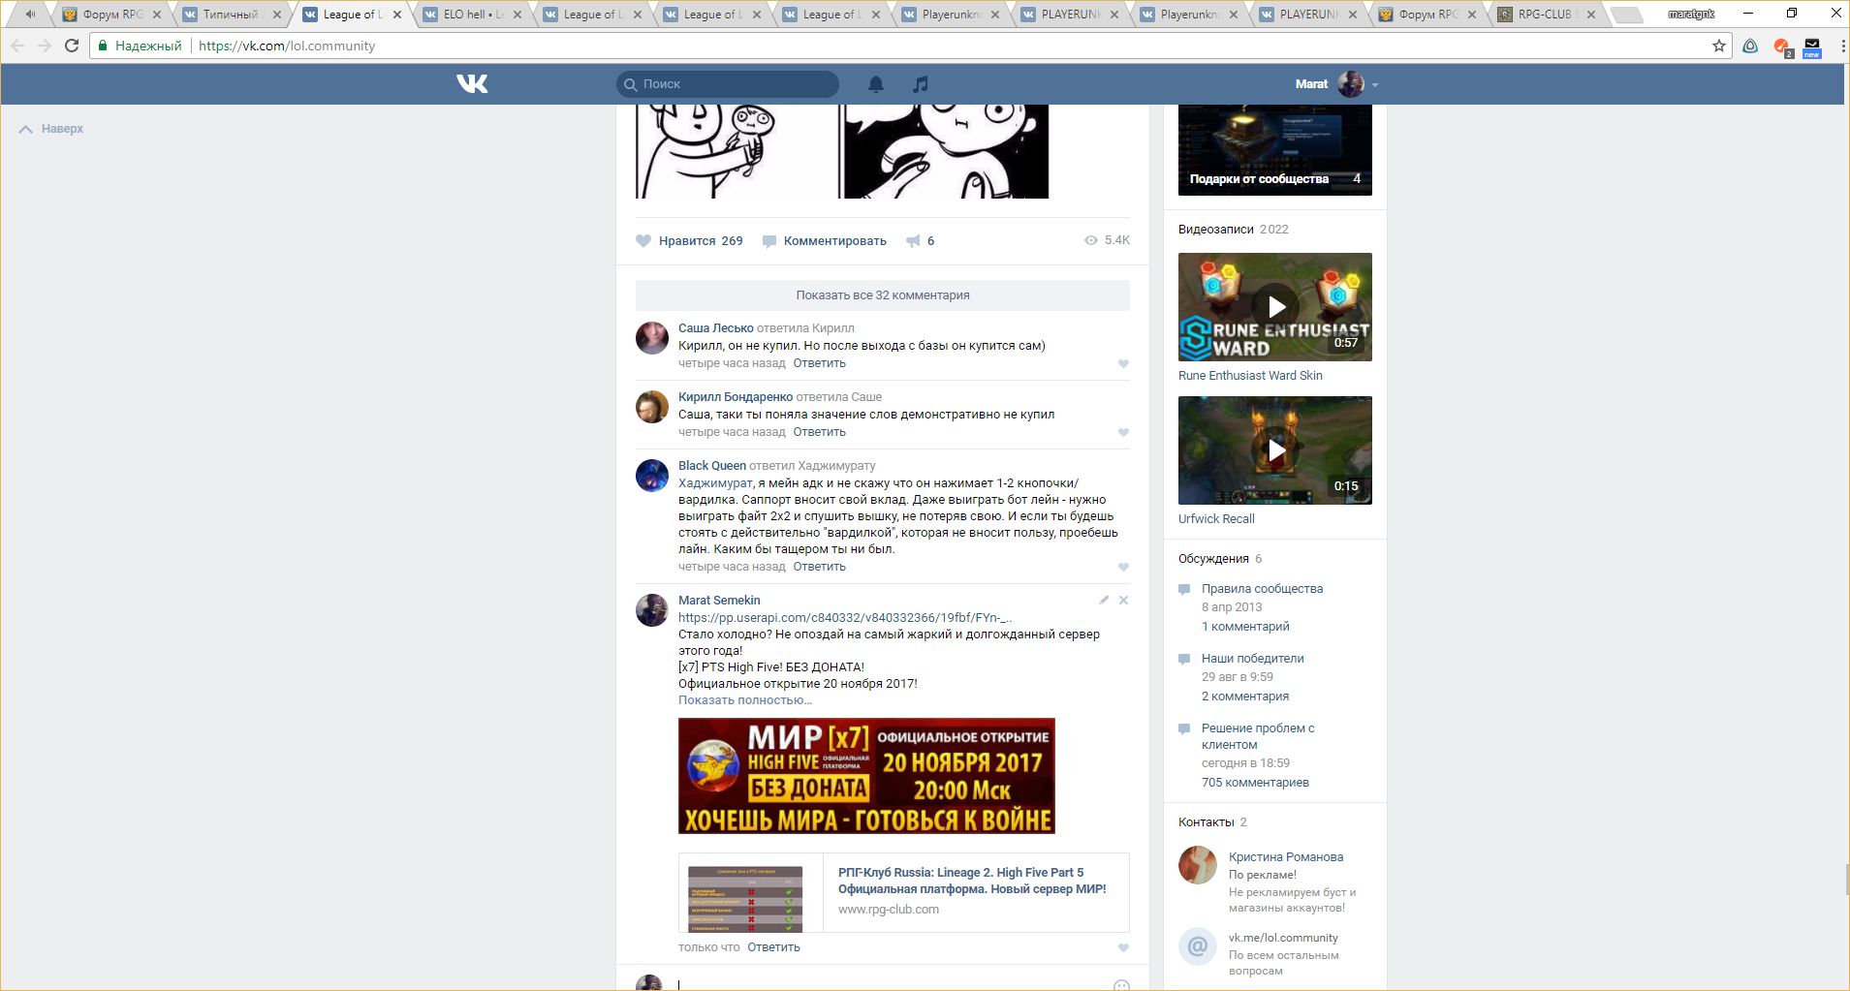The width and height of the screenshot is (1850, 991).
Task: Open the Marat profile dropdown menu
Action: [1374, 85]
